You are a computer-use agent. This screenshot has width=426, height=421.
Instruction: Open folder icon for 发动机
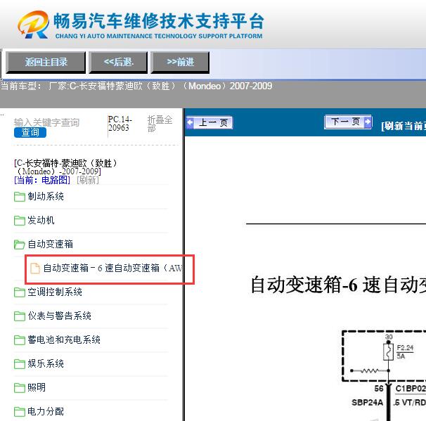20,221
